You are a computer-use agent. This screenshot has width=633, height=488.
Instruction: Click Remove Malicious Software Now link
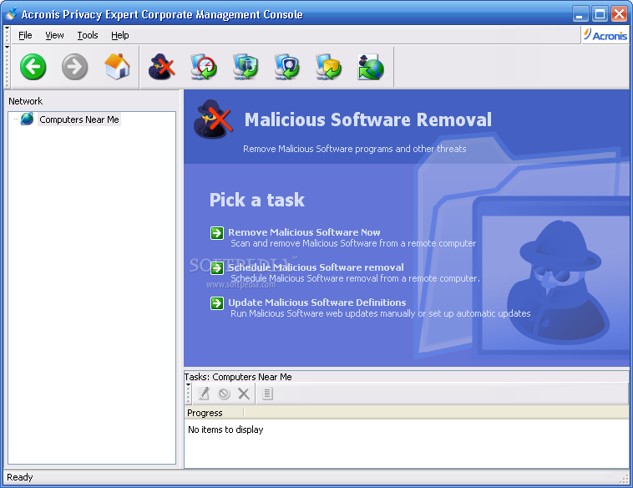pos(304,232)
